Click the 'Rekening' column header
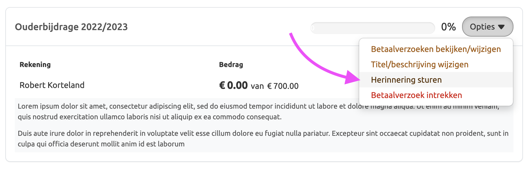Image resolution: width=530 pixels, height=173 pixels. [35, 64]
